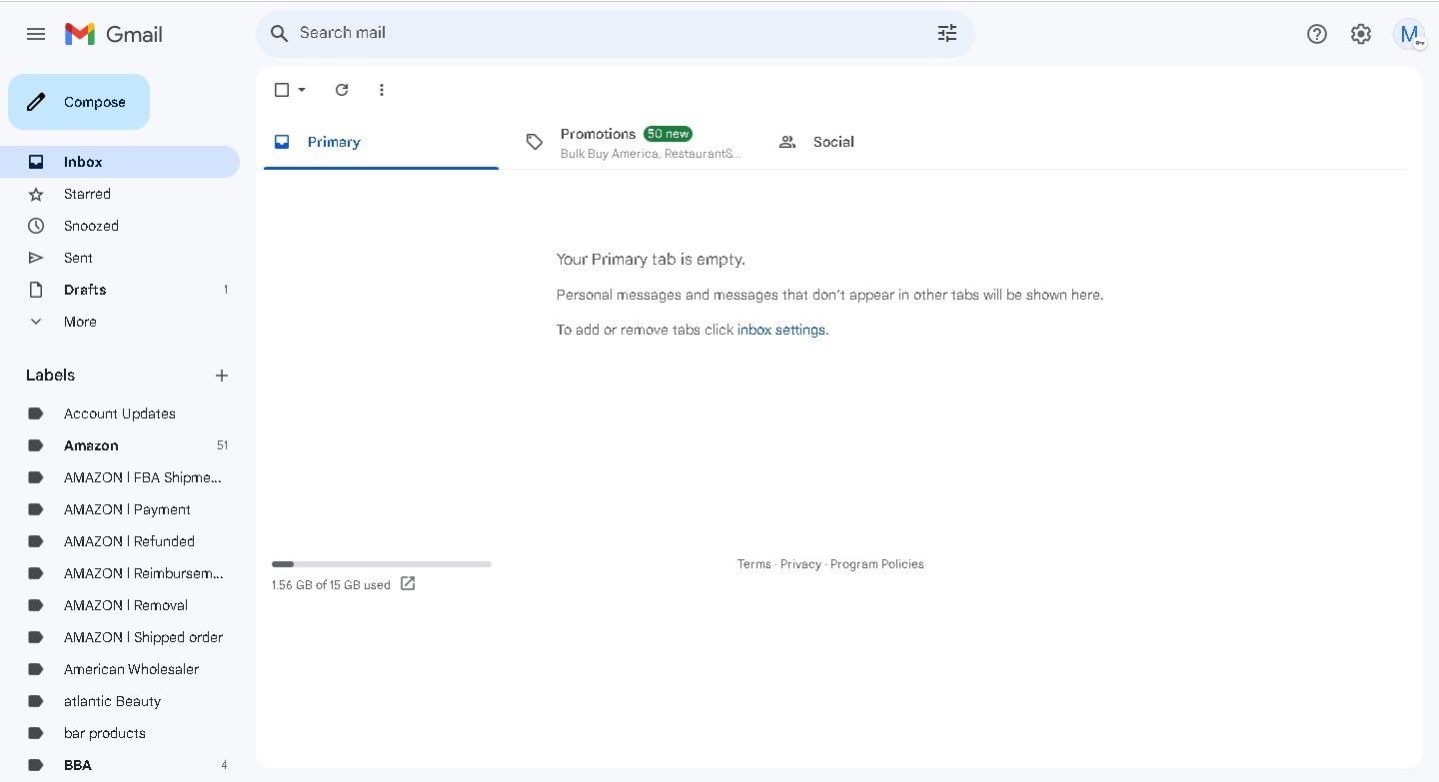This screenshot has width=1439, height=782.
Task: Open storage management external link icon
Action: [x=408, y=583]
